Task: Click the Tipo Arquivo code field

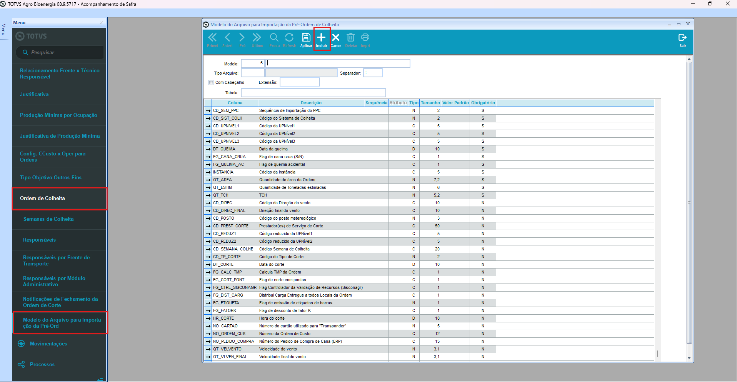Action: click(253, 73)
